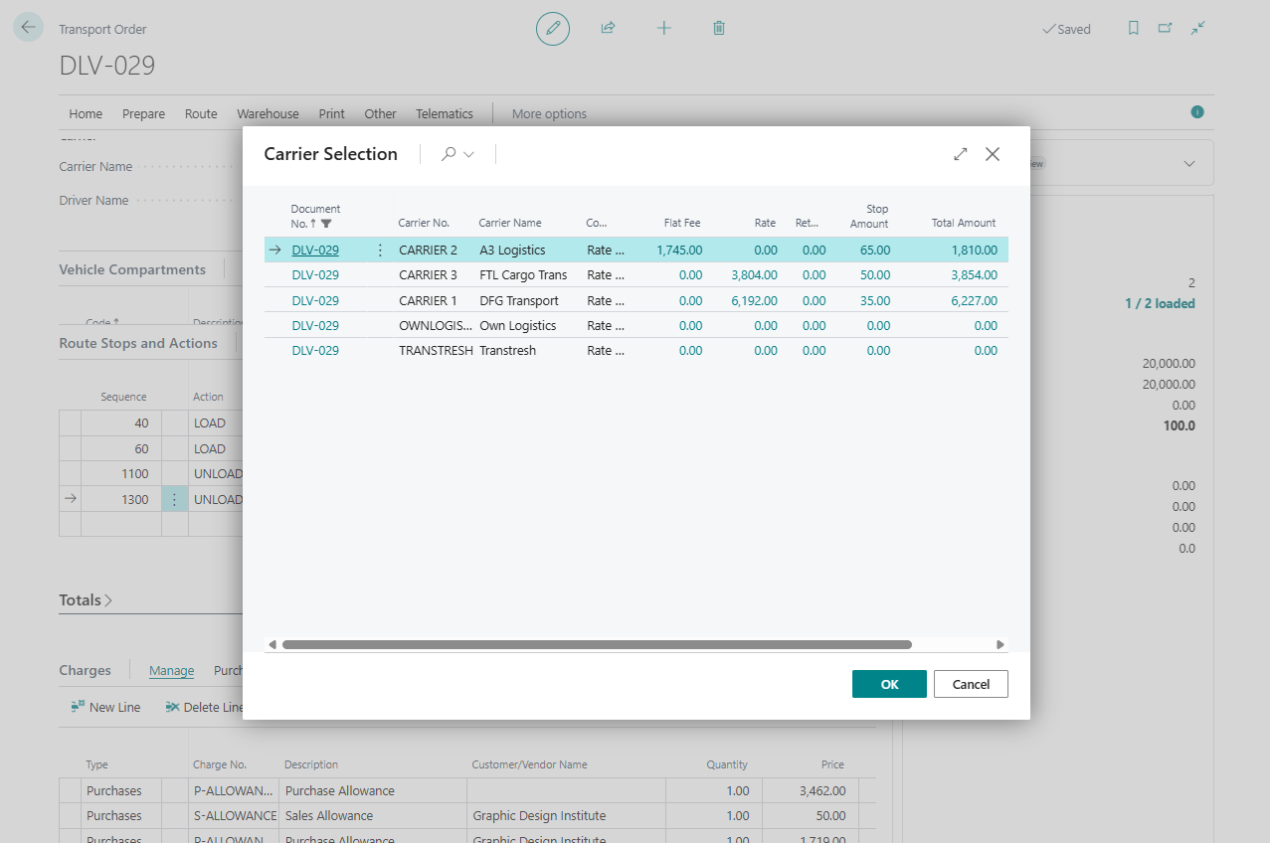Expand Carrier Selection dialog to full screen
Screen dimensions: 1270x843
click(x=960, y=154)
